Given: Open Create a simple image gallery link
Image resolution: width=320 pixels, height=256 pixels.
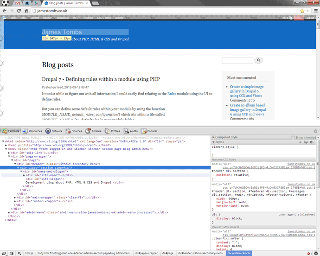Looking at the screenshot, I should coord(247,91).
